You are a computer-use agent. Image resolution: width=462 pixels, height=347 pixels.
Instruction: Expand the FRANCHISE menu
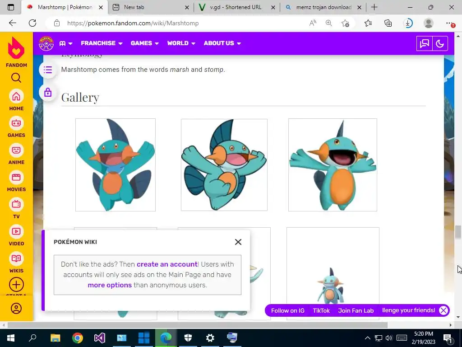[102, 43]
